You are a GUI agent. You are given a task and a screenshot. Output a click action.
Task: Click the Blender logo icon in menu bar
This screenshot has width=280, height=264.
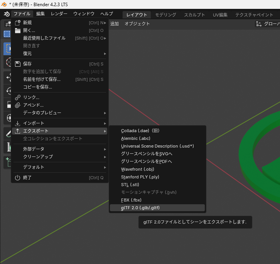(6, 14)
